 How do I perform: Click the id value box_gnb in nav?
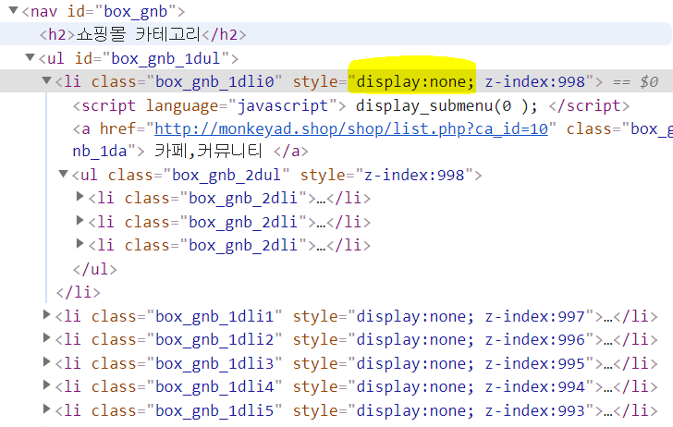click(136, 12)
